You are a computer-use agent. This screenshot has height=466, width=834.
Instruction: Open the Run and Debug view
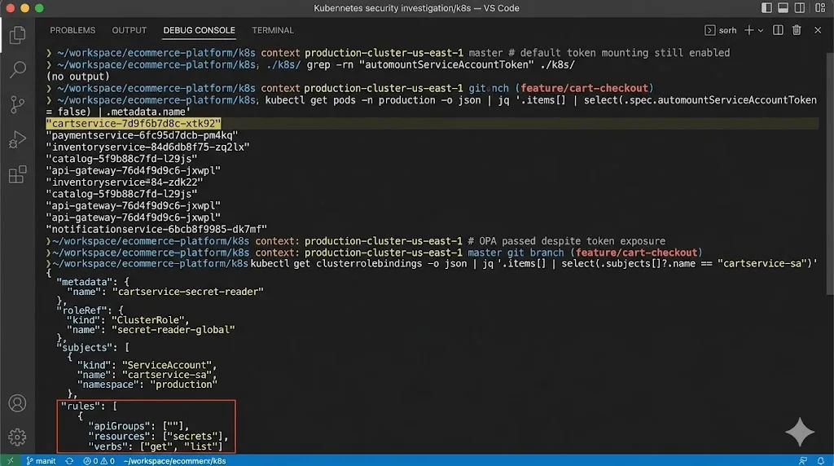coord(17,139)
